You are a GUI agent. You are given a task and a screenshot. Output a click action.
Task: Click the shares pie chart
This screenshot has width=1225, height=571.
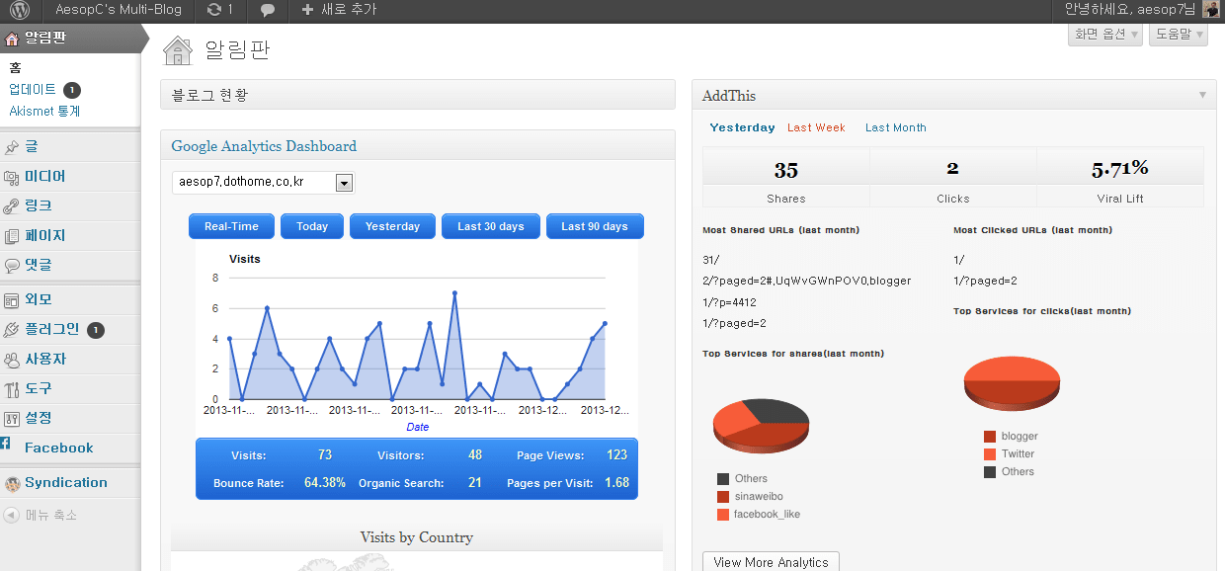point(761,425)
